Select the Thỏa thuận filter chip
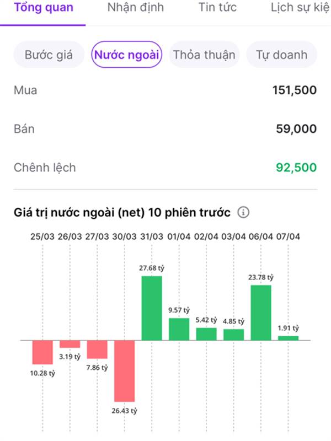The image size is (331, 441). 204,55
